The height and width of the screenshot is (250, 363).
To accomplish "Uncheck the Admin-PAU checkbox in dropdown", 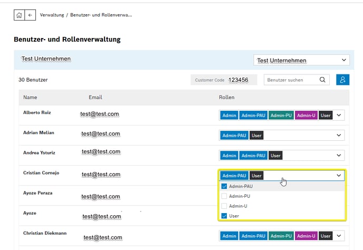I will pos(224,186).
